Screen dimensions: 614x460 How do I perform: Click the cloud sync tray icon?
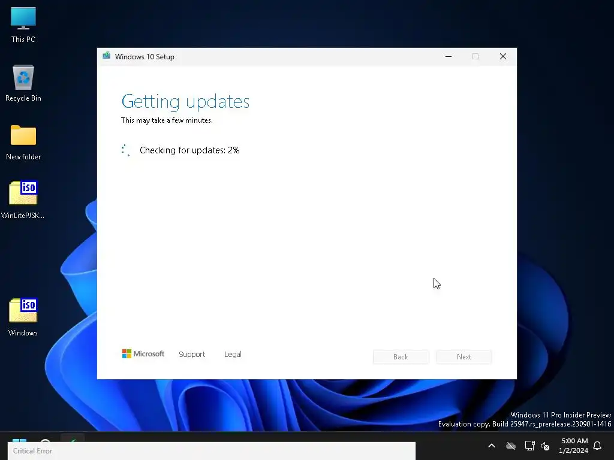coord(511,446)
